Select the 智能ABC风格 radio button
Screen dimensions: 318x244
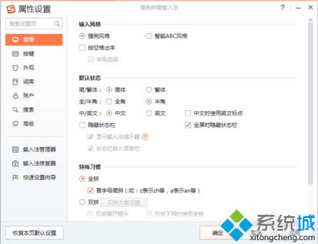[x=149, y=36]
